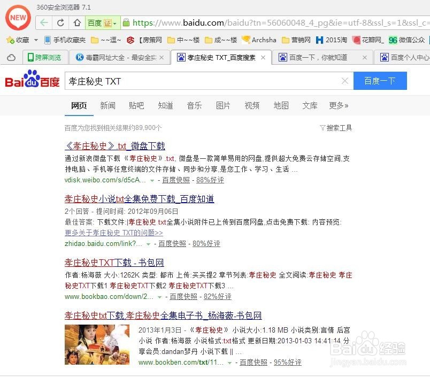Click the cloud sync icon beside tabs
The image size is (430, 377).
click(11, 58)
